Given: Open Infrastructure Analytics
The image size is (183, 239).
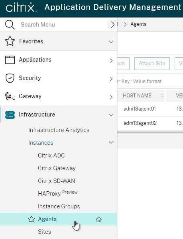Looking at the screenshot, I should [x=59, y=130].
